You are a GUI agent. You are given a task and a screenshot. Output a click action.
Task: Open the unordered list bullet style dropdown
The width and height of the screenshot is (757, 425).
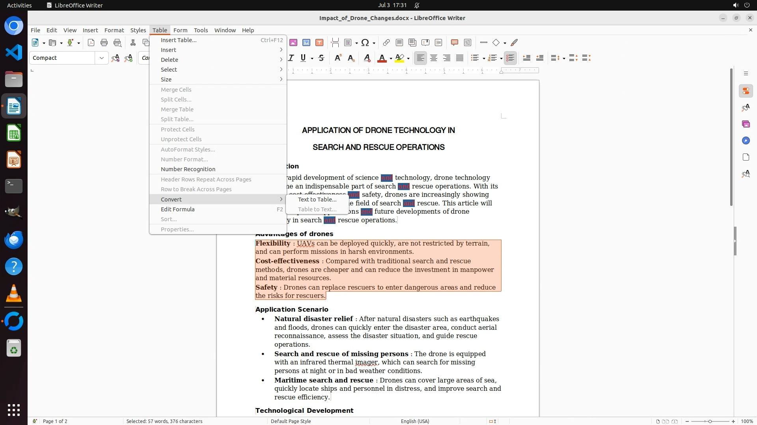484,59
